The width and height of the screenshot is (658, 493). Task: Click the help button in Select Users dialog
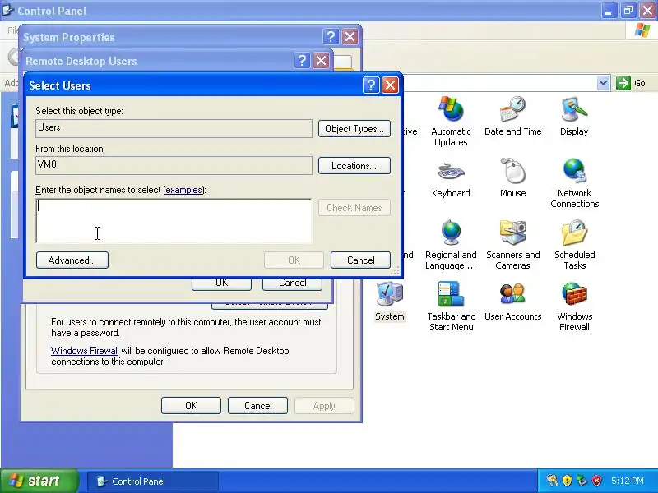click(x=371, y=85)
